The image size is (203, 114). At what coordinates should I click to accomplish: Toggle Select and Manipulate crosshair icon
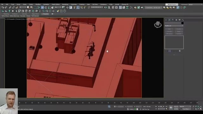(67, 8)
